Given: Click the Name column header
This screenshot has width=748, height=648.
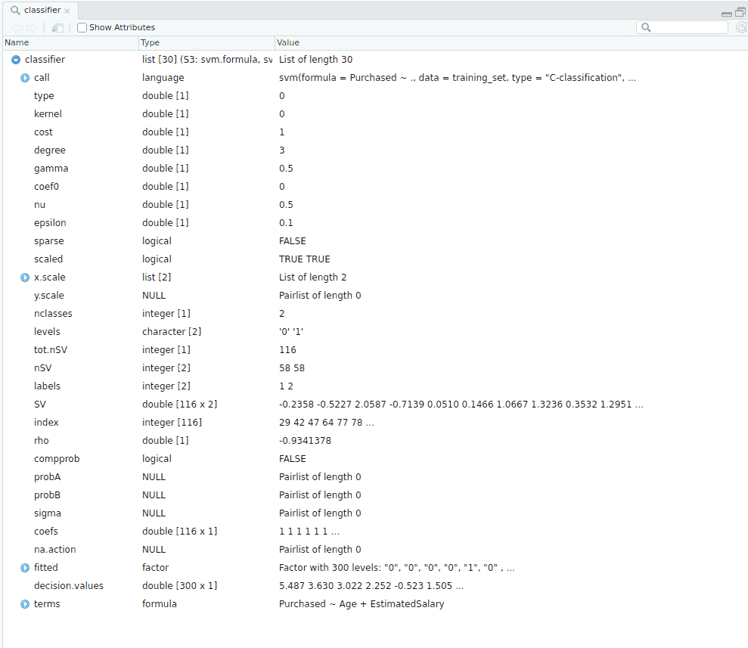Looking at the screenshot, I should click(70, 42).
